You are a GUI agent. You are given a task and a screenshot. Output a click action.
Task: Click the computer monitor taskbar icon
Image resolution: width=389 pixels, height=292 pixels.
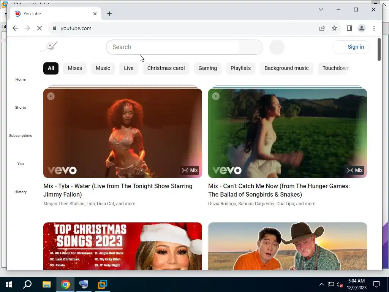(x=84, y=284)
